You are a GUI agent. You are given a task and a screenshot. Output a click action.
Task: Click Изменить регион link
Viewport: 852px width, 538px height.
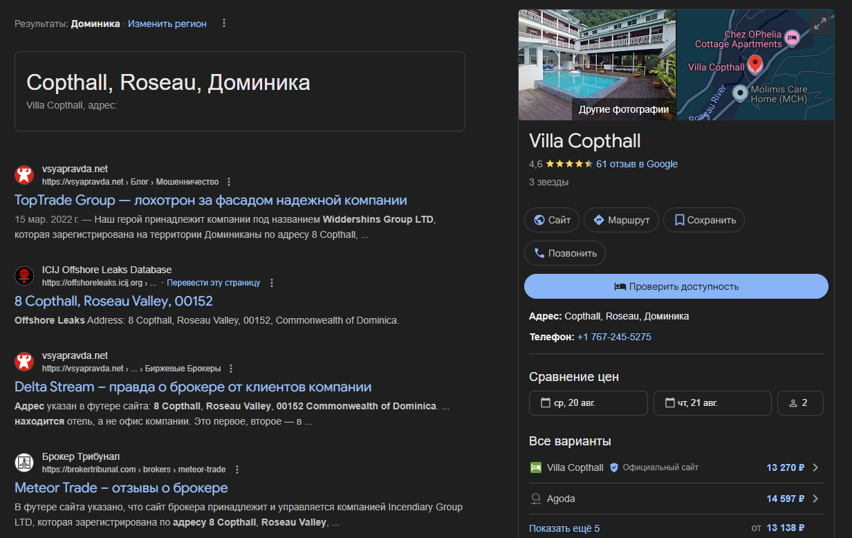point(167,24)
